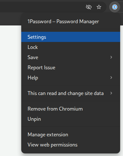Expand the site data access chevron
Image resolution: width=123 pixels, height=156 pixels.
coord(111,93)
